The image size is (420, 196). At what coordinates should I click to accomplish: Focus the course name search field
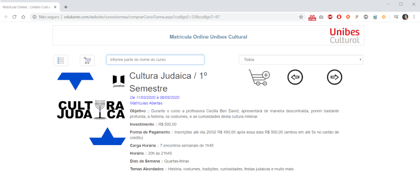point(155,60)
